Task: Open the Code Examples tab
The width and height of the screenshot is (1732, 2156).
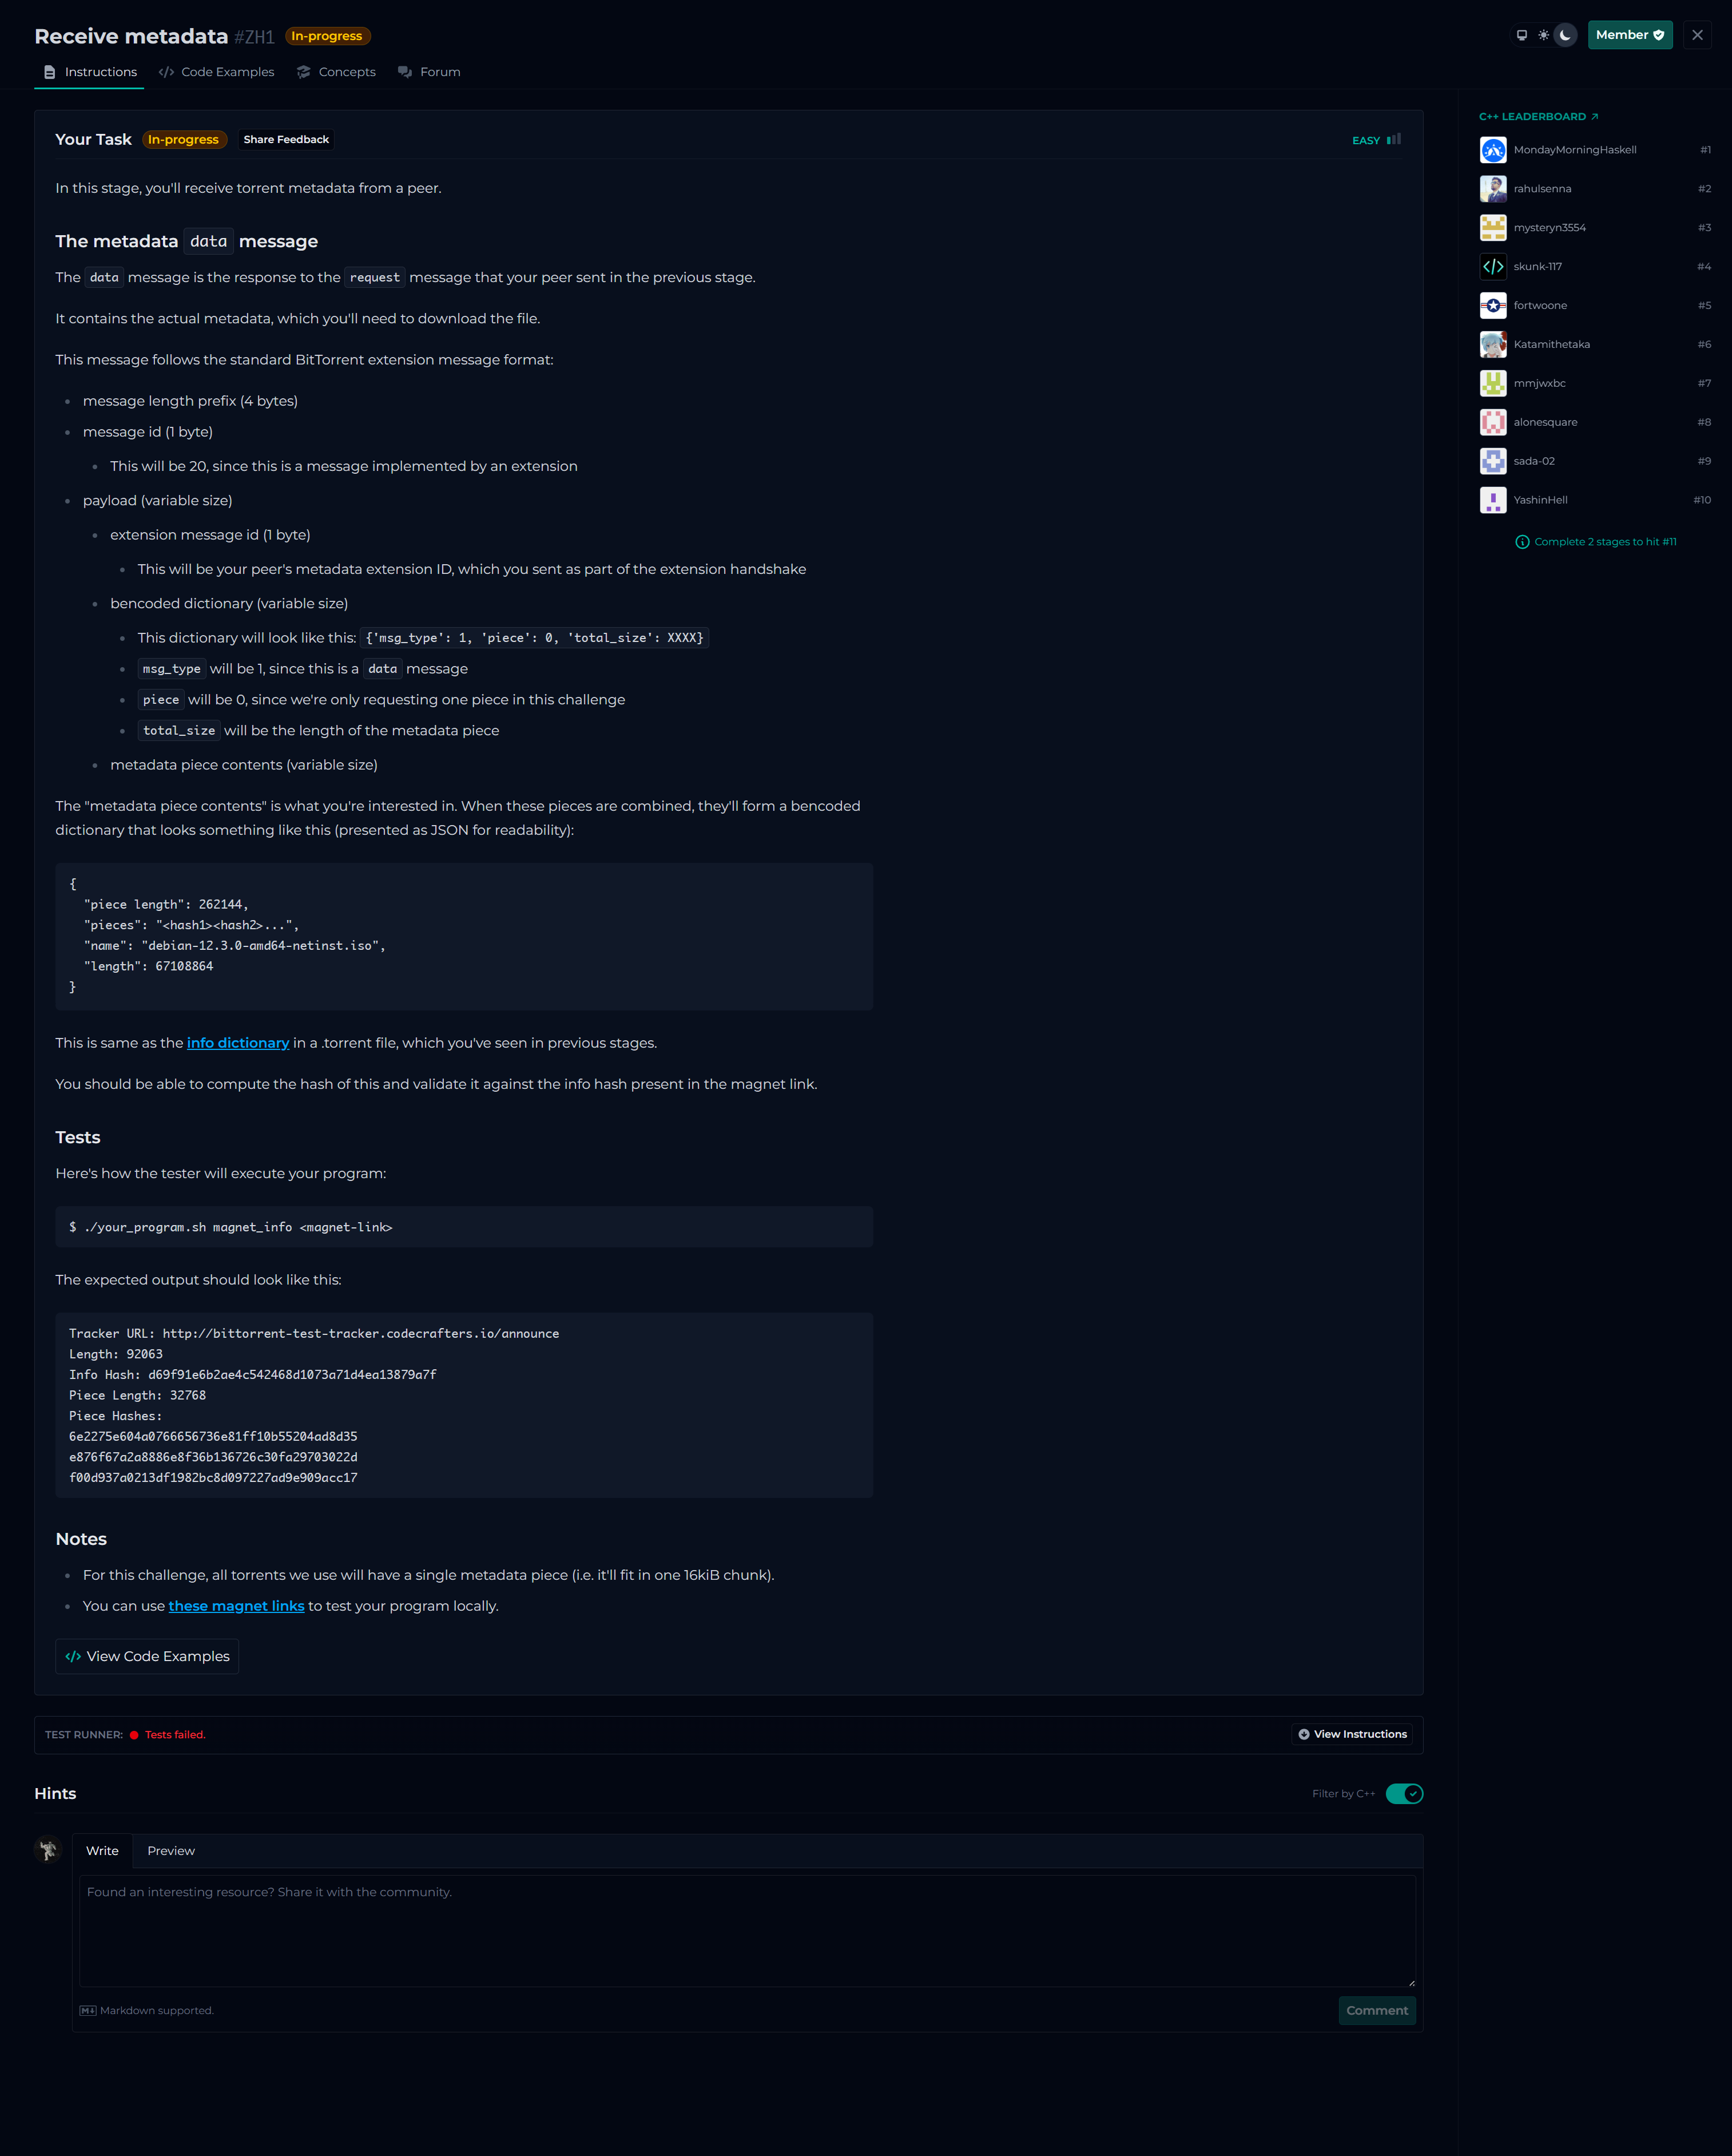Action: coord(216,72)
